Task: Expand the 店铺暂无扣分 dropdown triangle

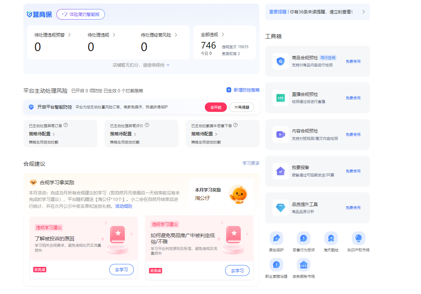Action: tap(168, 66)
